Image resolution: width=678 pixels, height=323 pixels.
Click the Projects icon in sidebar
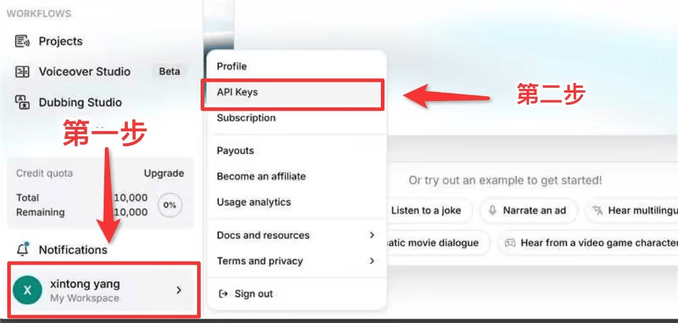point(22,42)
